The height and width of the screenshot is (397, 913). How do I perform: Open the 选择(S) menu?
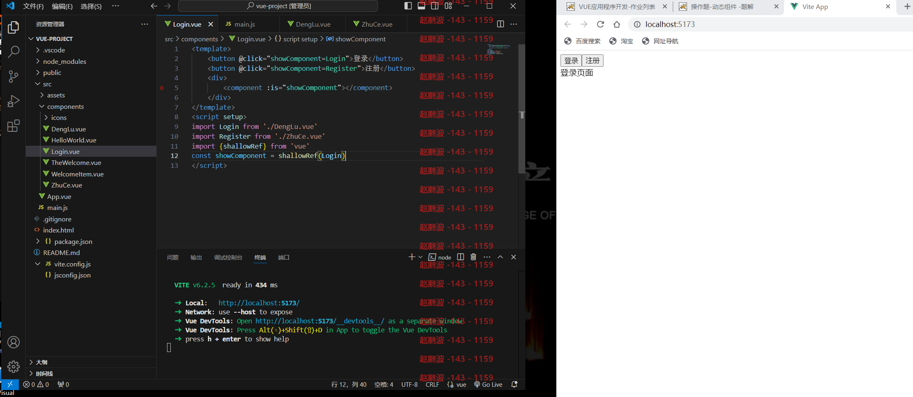(x=91, y=6)
